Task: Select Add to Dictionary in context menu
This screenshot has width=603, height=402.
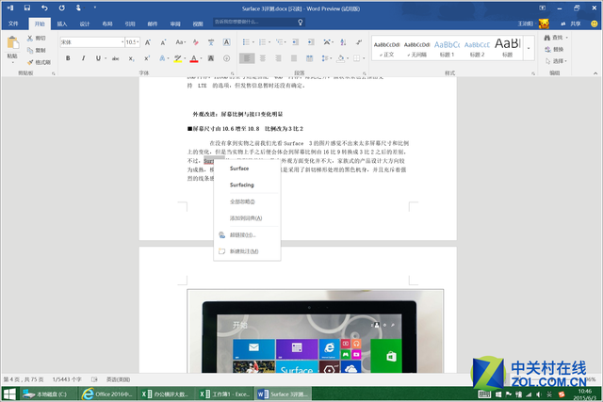Action: coord(247,217)
